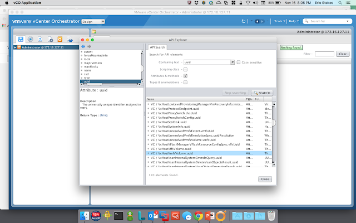Click the Wi-Fi icon in menu bar
This screenshot has width=356, height=223.
[x=248, y=3]
